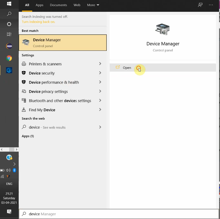Click Open in the preview pane

point(163,68)
